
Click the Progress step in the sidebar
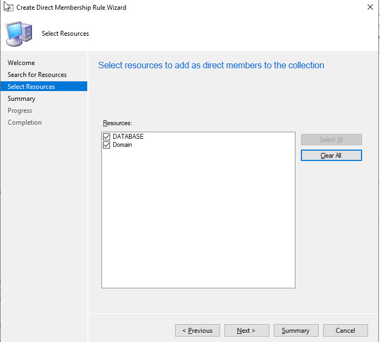click(x=20, y=111)
